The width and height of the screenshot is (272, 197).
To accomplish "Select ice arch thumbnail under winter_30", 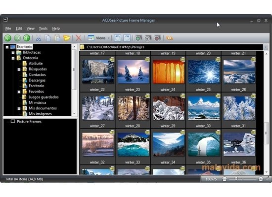I will click(x=204, y=144).
